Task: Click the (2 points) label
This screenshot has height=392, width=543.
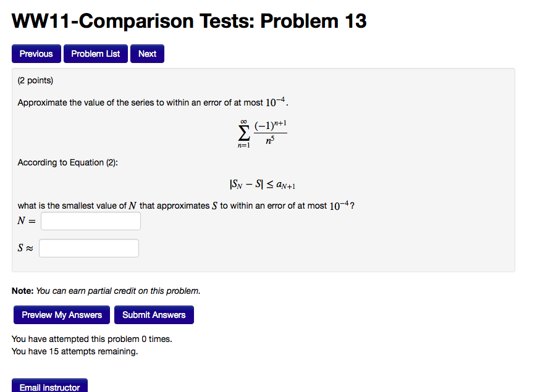Action: 31,80
